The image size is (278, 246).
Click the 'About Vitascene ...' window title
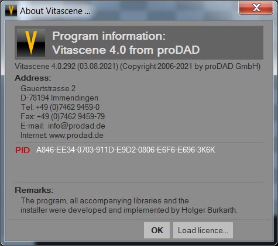tap(55, 11)
